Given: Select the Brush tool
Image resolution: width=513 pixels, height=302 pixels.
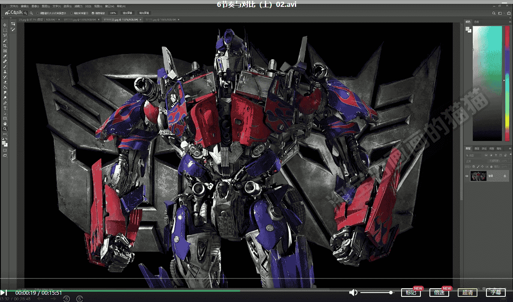Looking at the screenshot, I should (x=5, y=66).
